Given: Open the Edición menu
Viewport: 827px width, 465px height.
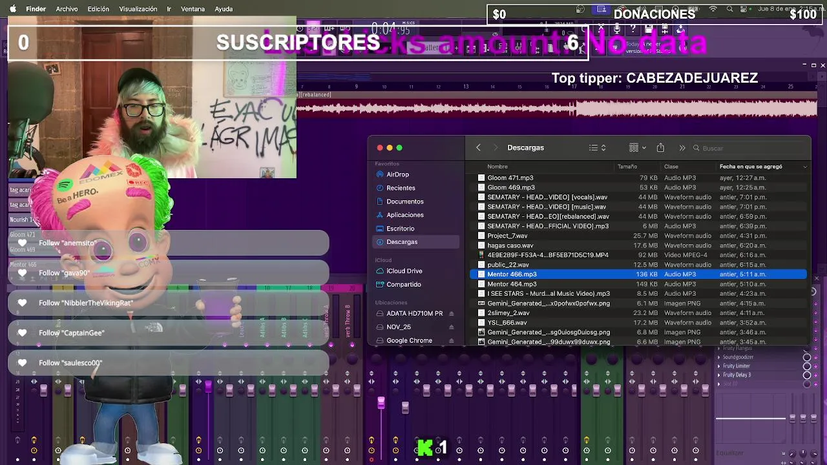Looking at the screenshot, I should point(98,9).
